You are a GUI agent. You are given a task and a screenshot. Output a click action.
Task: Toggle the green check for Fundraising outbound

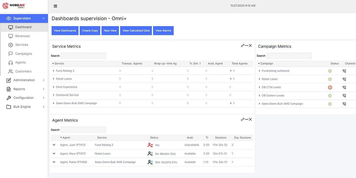point(330,71)
